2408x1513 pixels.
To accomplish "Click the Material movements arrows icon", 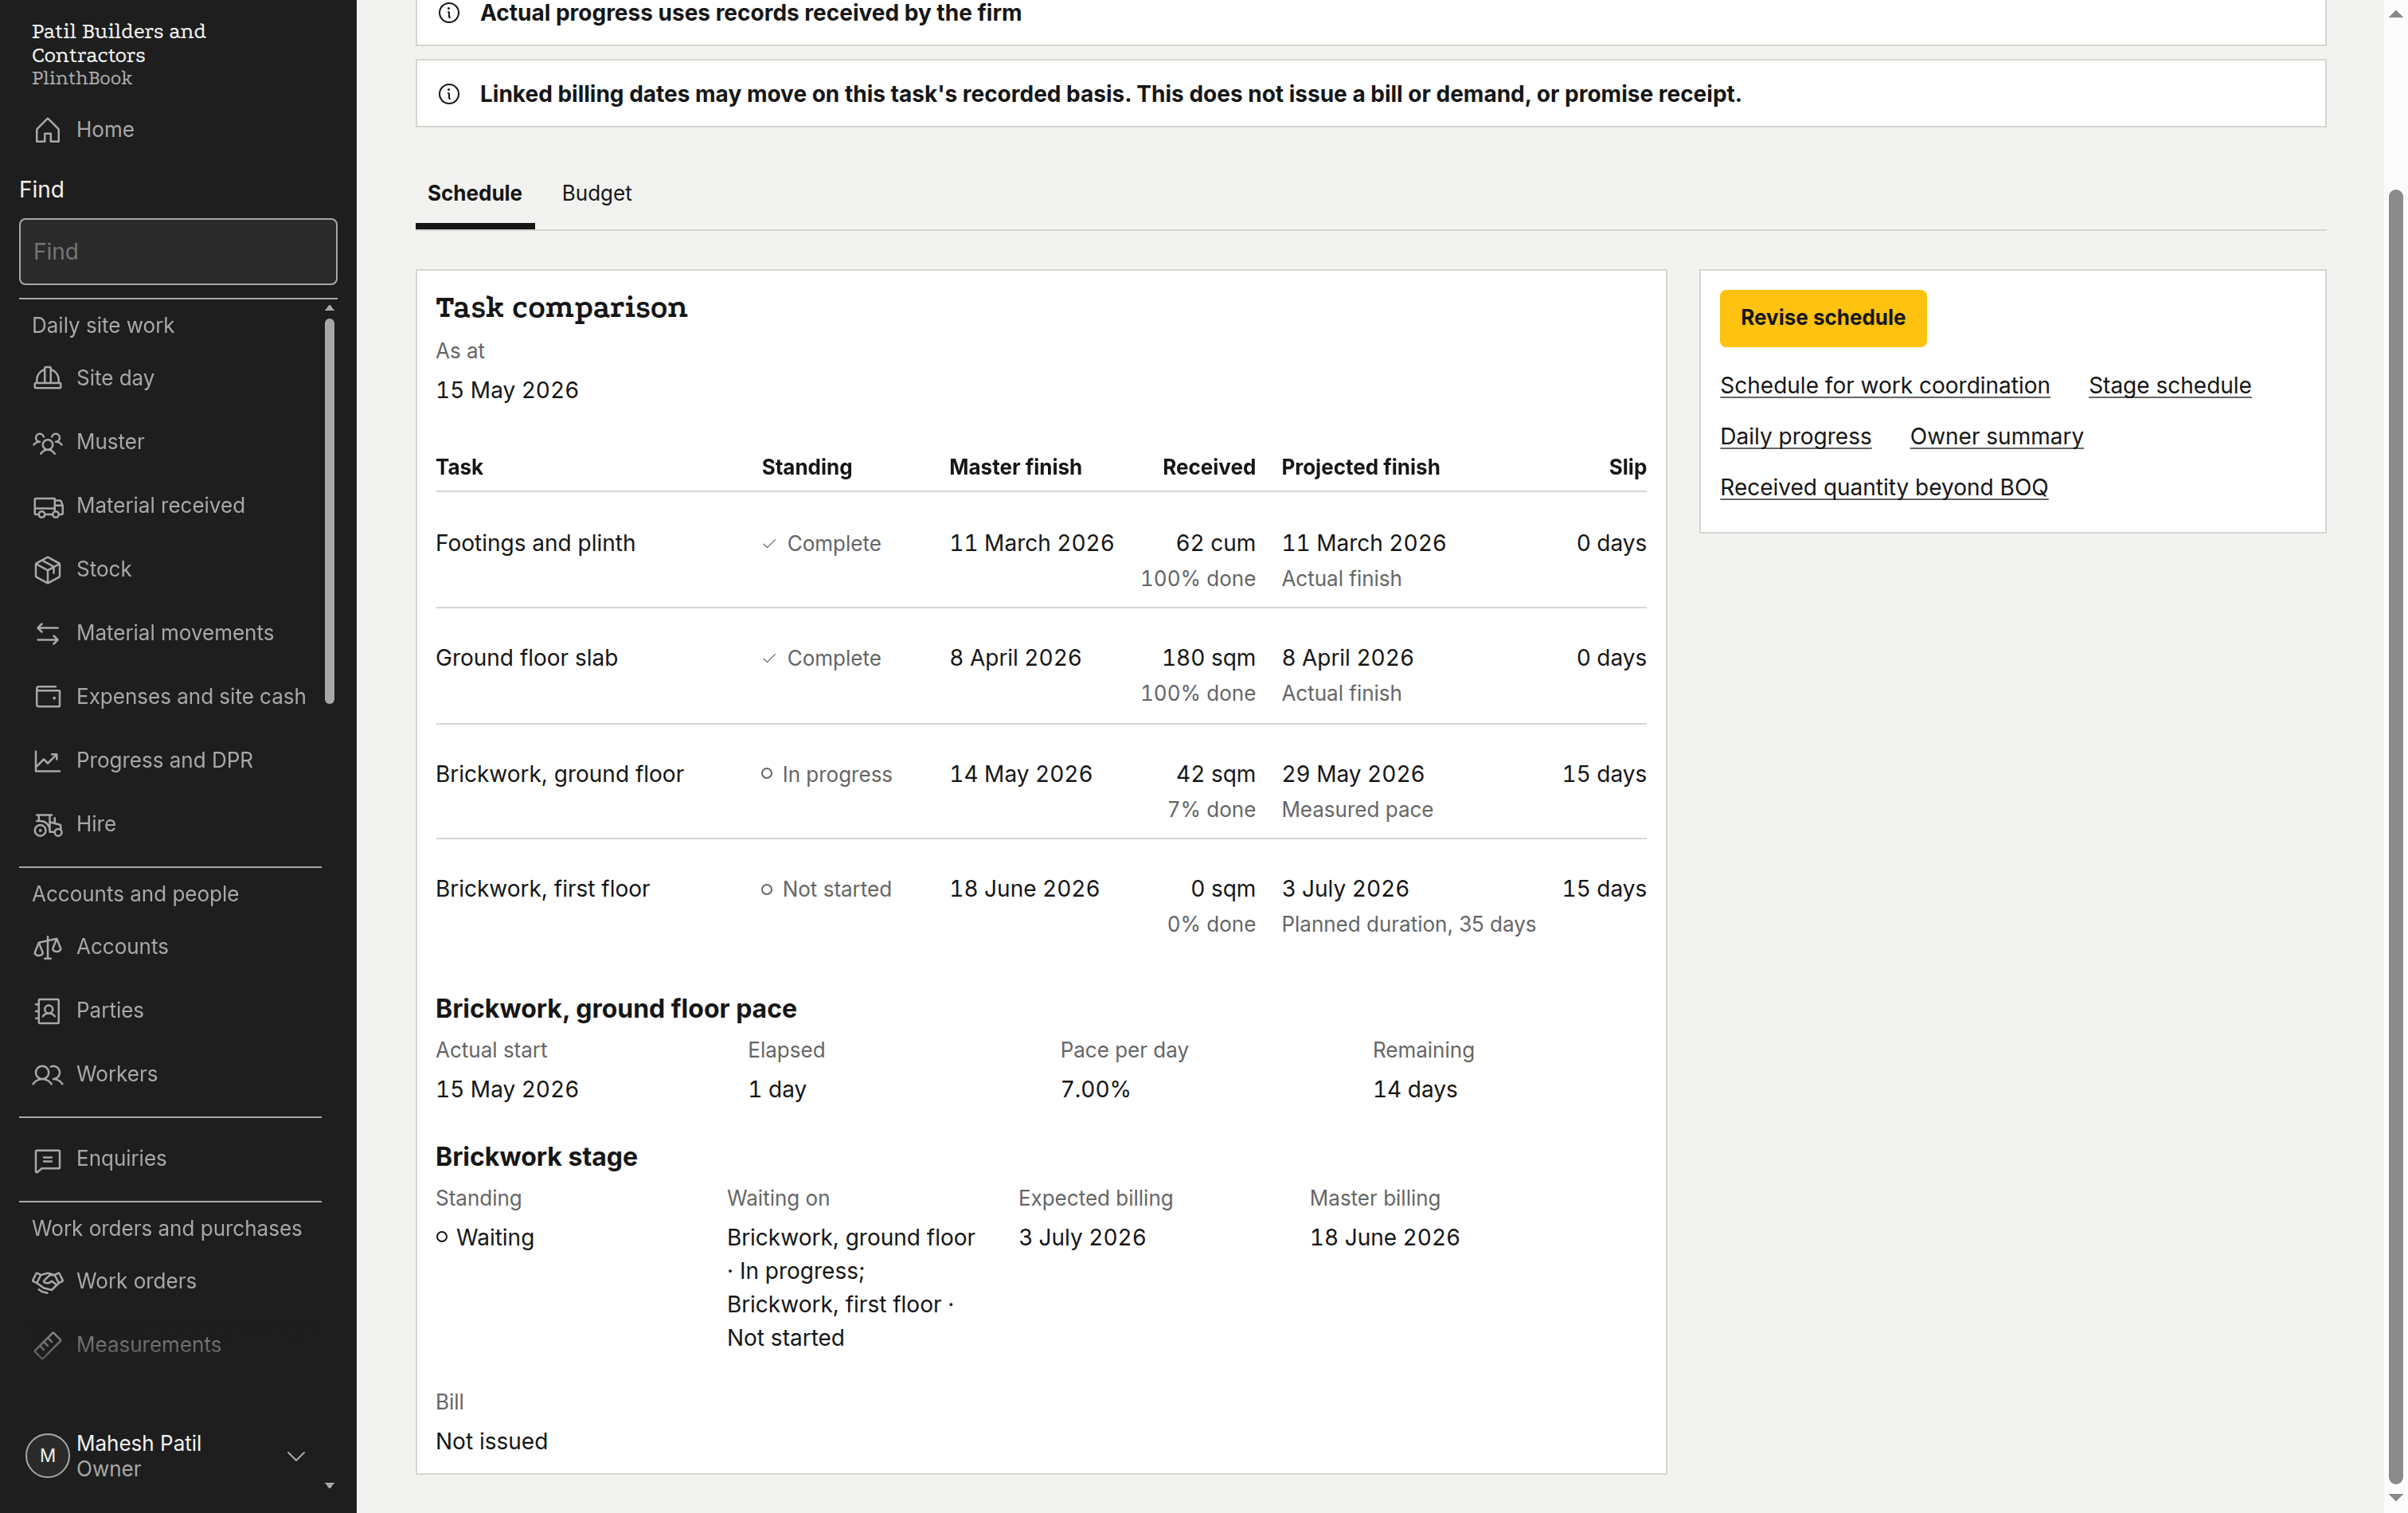I will coord(47,633).
